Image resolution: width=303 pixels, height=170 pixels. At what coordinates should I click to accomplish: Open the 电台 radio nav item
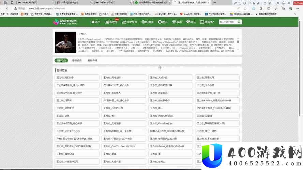pos(191,22)
